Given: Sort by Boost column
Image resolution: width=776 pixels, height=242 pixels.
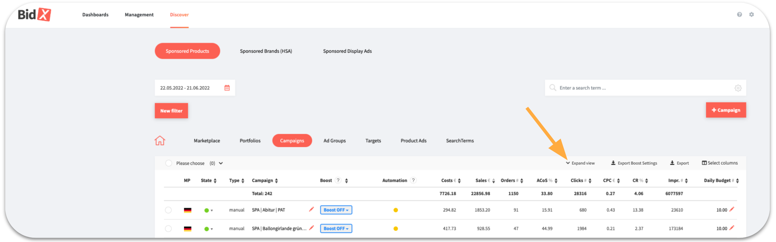Looking at the screenshot, I should [346, 181].
